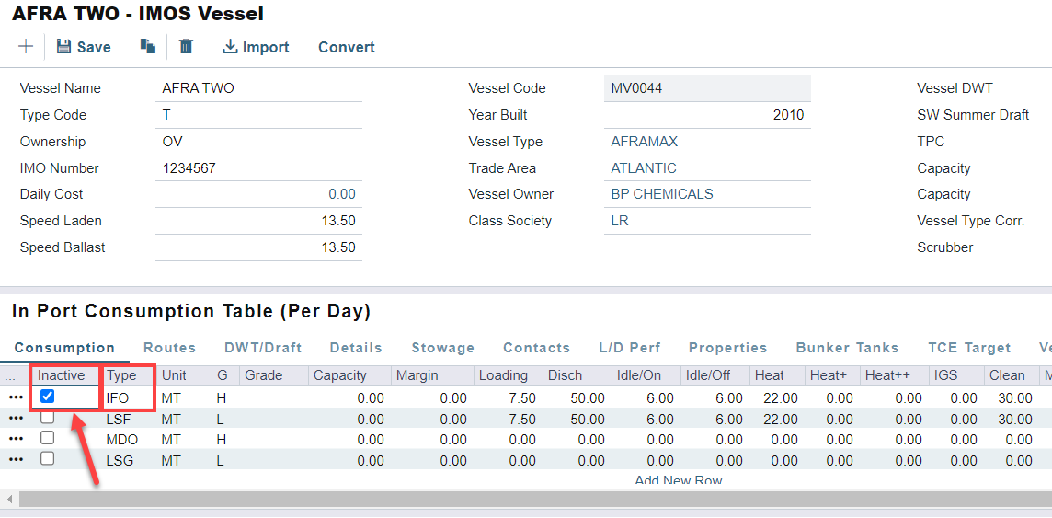
Task: Click the IMO Number input field
Action: point(258,168)
